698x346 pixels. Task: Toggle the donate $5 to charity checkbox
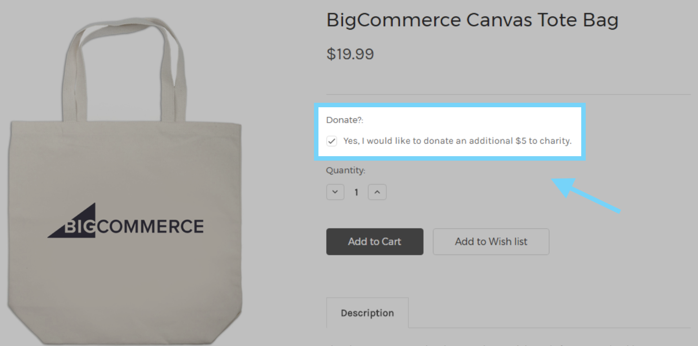point(331,141)
